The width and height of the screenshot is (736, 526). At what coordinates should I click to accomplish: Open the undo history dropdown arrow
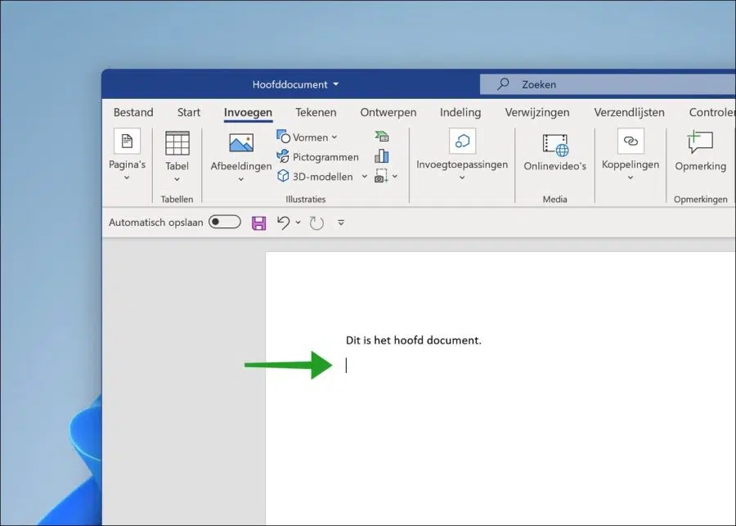[x=298, y=223]
